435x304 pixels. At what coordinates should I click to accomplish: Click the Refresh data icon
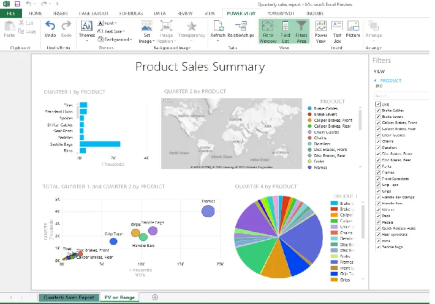point(218,26)
